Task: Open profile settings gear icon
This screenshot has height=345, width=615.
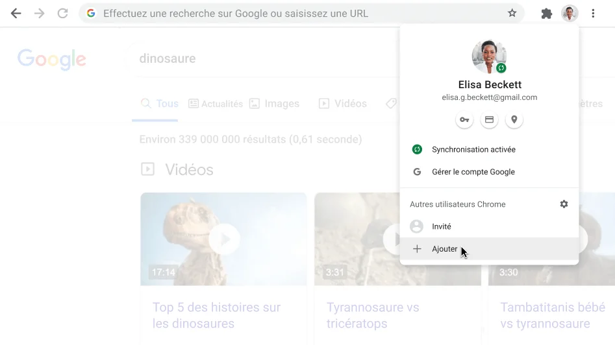Action: [564, 204]
